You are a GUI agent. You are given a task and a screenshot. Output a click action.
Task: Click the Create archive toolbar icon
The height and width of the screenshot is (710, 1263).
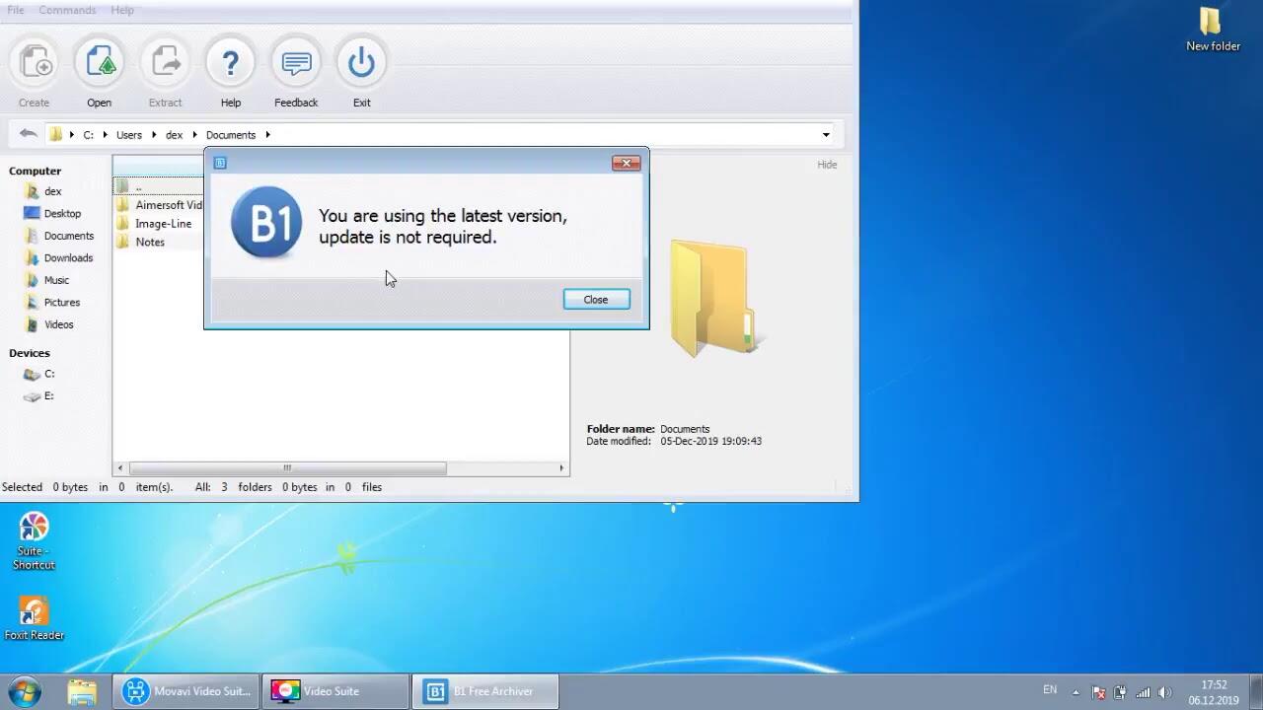35,63
